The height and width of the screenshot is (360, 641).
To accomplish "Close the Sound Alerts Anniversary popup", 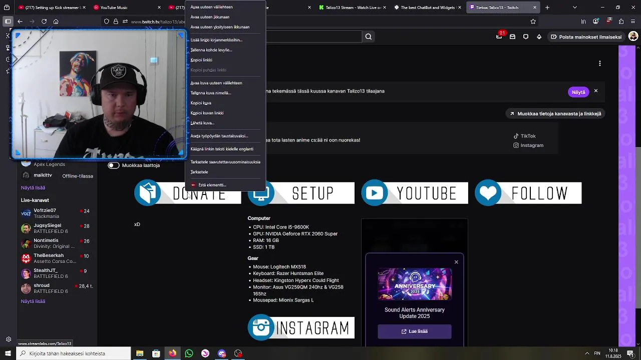I will tap(456, 262).
